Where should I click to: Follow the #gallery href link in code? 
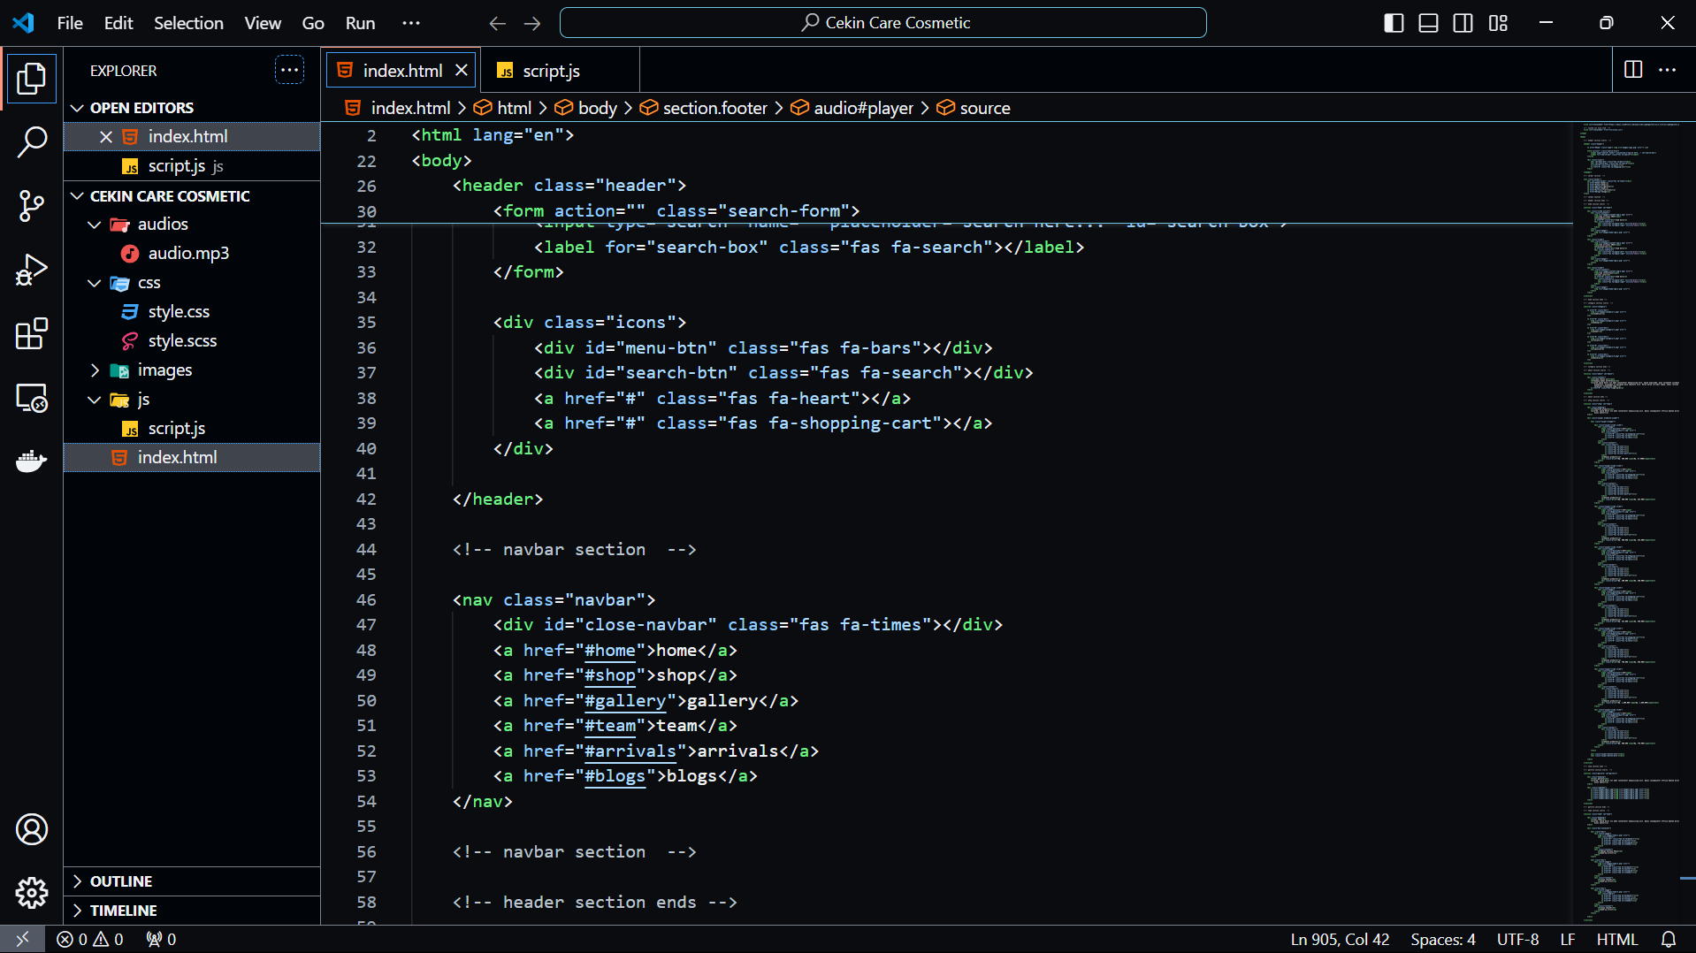coord(625,700)
